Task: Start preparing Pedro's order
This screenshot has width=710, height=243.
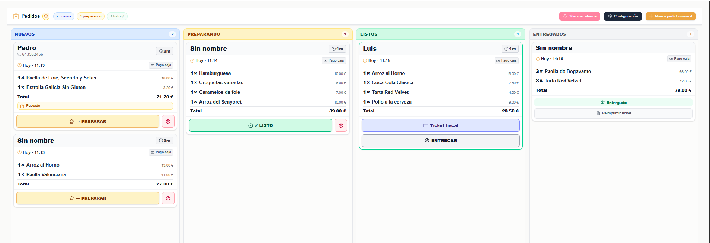Action: (x=88, y=121)
